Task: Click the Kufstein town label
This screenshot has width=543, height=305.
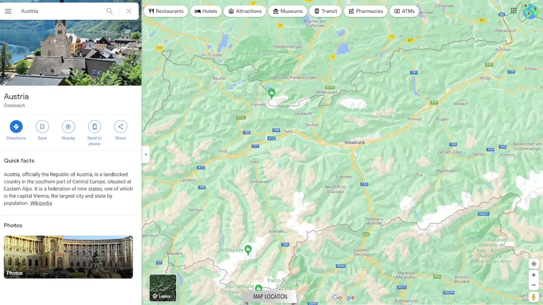Action: (504, 50)
